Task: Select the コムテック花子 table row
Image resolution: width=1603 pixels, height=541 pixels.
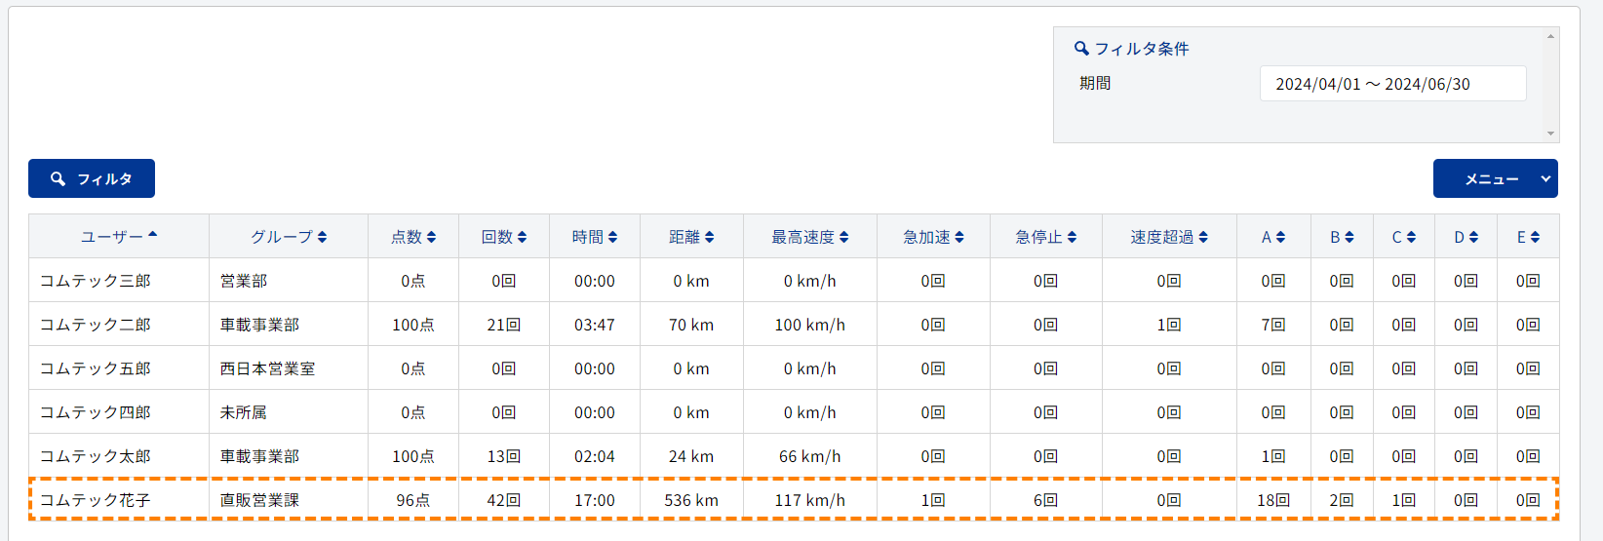Action: coord(794,499)
